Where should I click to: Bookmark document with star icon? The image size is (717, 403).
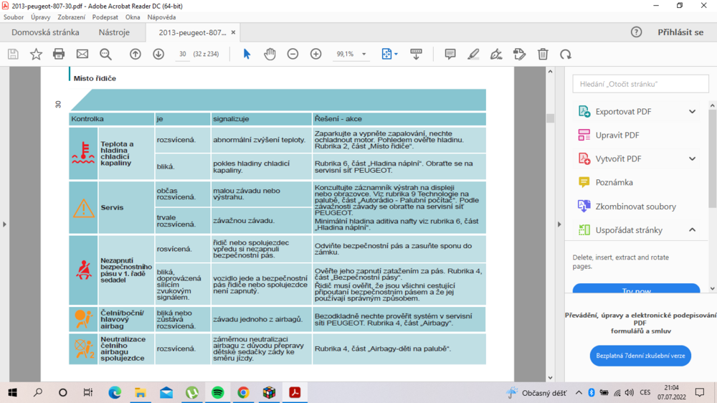[36, 54]
